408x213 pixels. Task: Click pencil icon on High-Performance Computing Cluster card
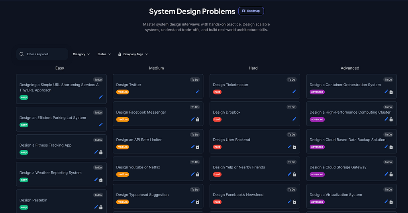pos(386,119)
